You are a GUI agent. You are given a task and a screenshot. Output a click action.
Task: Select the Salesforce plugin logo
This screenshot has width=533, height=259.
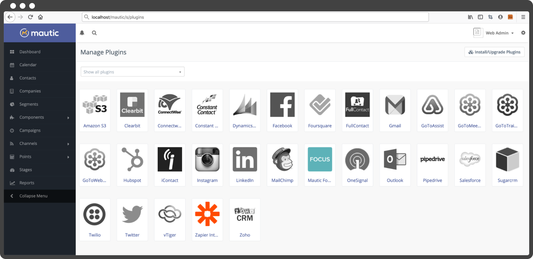coord(470,159)
